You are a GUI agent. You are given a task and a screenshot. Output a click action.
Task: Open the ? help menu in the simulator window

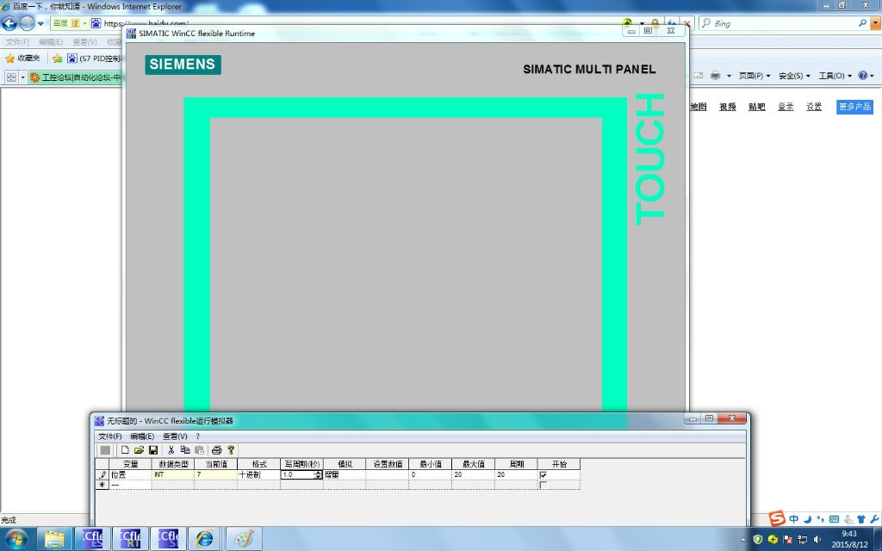[x=197, y=436]
